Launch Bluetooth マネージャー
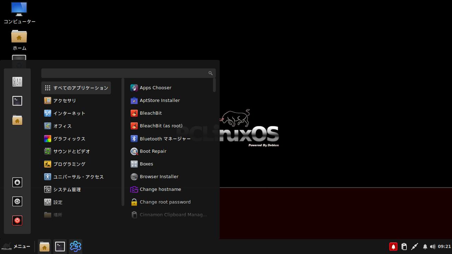452x254 pixels. [x=165, y=139]
